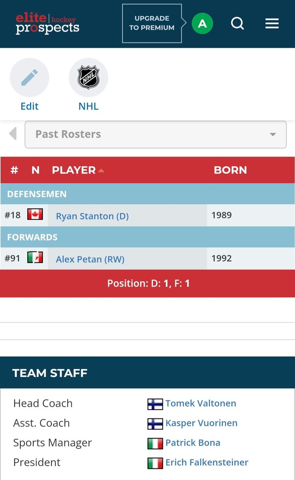Screen dimensions: 295x480
Task: Click the Canada flag next to Ryan Stanton
Action: coord(35,215)
